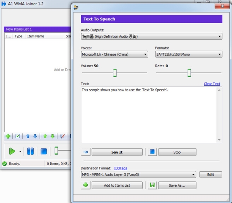Screen dimensions: 232x203
Task: Click the green floppy save icon
Action: pos(152,185)
